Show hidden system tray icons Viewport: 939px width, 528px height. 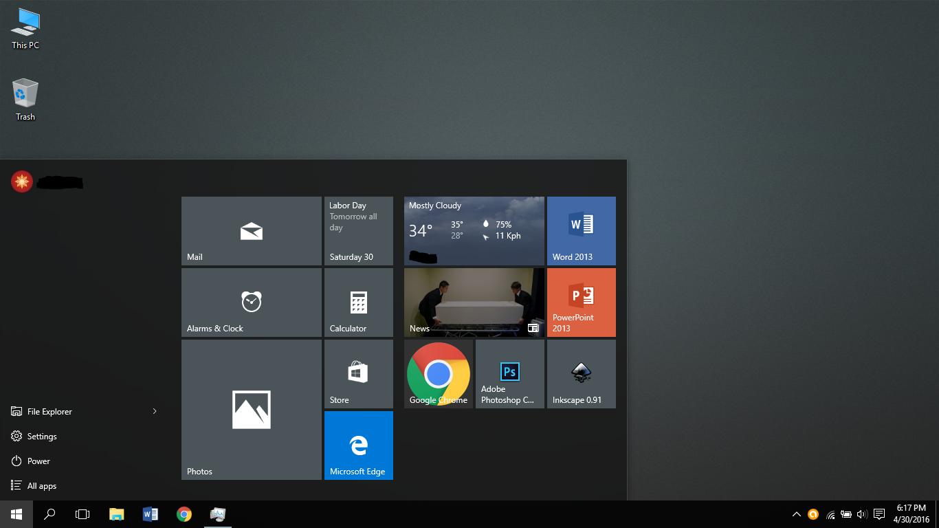(797, 514)
